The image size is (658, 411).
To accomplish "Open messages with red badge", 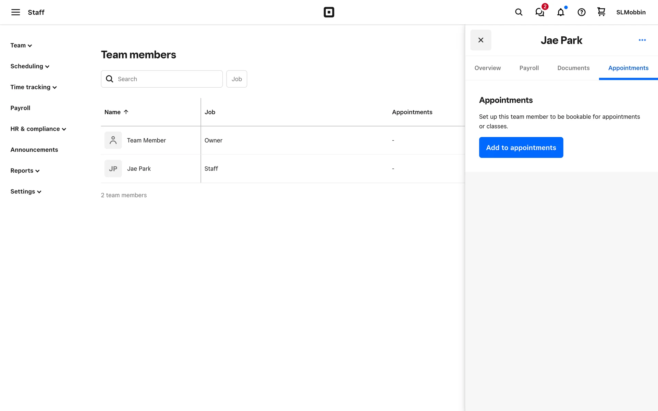I will pos(540,12).
